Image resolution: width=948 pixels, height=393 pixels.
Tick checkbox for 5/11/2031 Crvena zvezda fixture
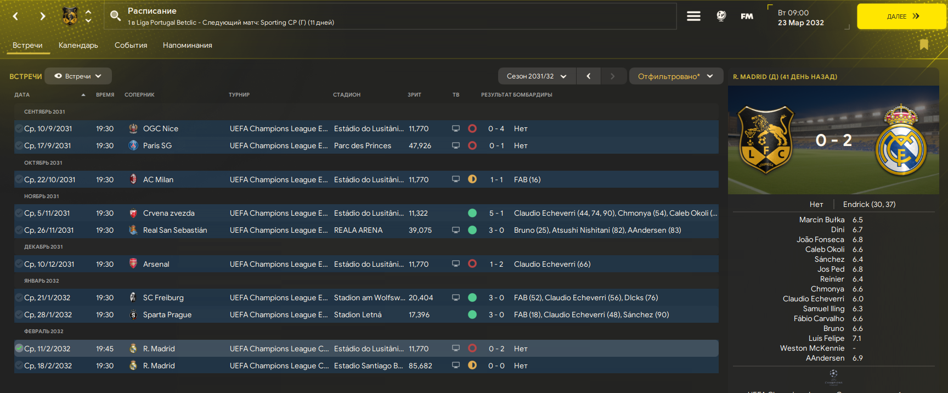click(x=19, y=213)
